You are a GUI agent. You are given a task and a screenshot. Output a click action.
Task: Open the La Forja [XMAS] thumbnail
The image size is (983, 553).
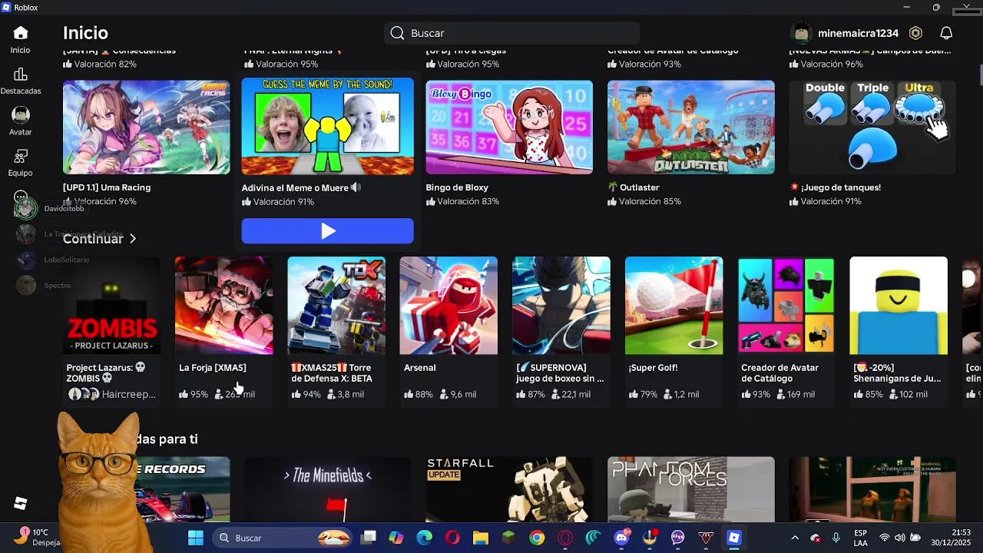pos(223,306)
